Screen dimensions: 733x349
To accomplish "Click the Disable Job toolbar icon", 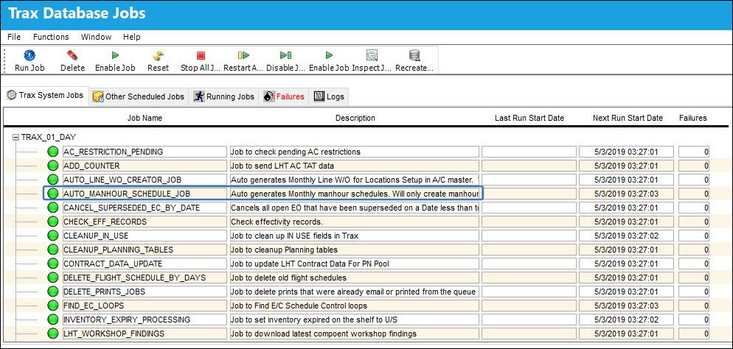I will tap(286, 55).
